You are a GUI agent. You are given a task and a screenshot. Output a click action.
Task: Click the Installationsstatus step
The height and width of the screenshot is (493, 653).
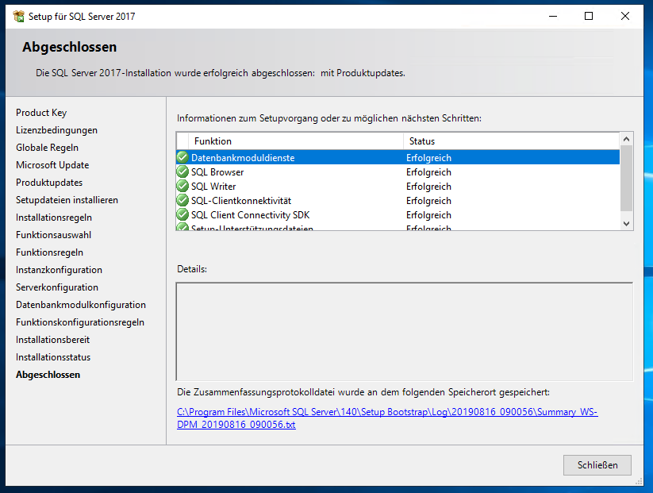pos(53,357)
